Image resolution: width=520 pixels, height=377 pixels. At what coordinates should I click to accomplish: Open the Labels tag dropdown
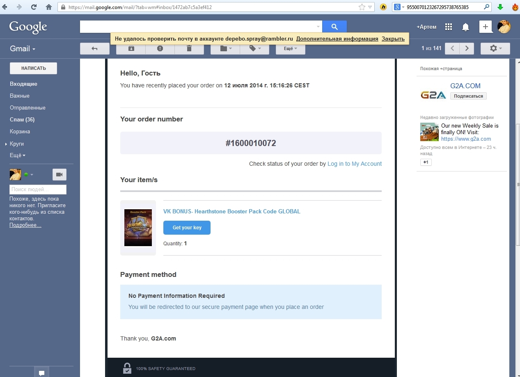[x=254, y=48]
